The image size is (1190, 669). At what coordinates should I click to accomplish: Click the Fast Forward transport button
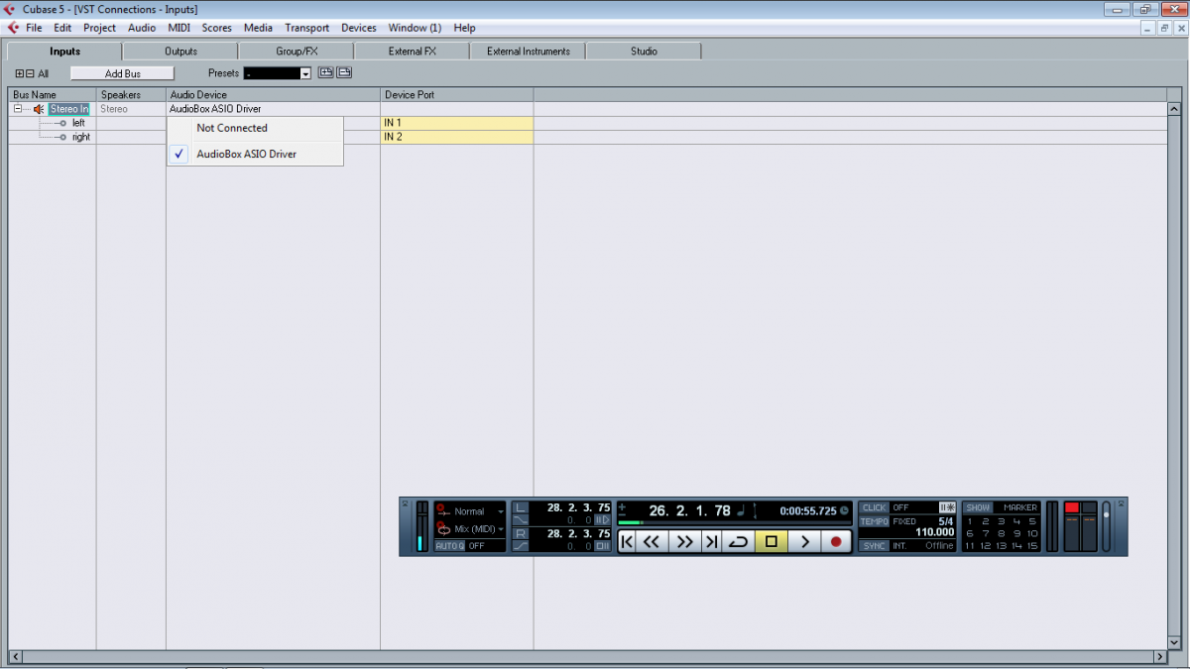pos(685,542)
